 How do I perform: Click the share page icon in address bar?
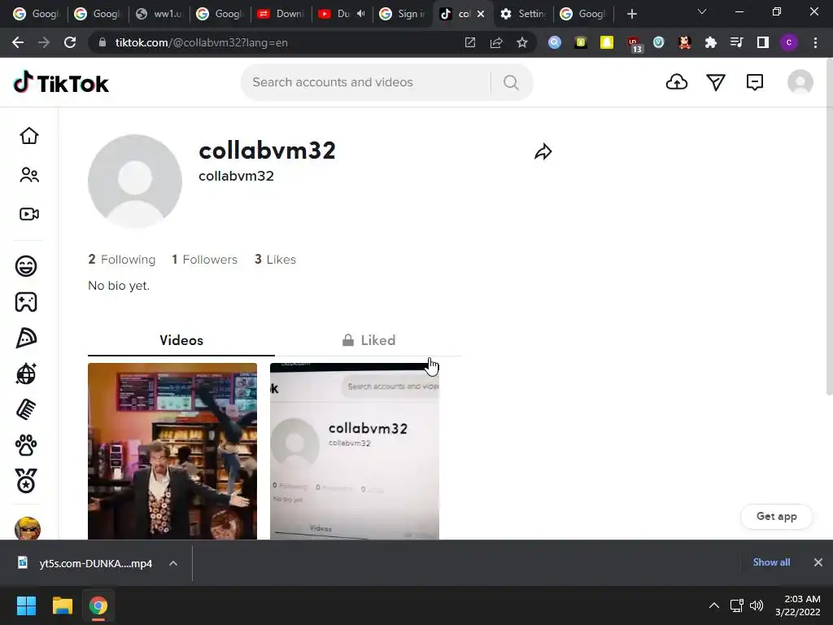496,42
